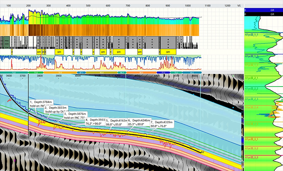Image resolution: width=283 pixels, height=171 pixels.
Task: Select the K1ycⅢ_1_1 formation top label
Action: (x=251, y=35)
